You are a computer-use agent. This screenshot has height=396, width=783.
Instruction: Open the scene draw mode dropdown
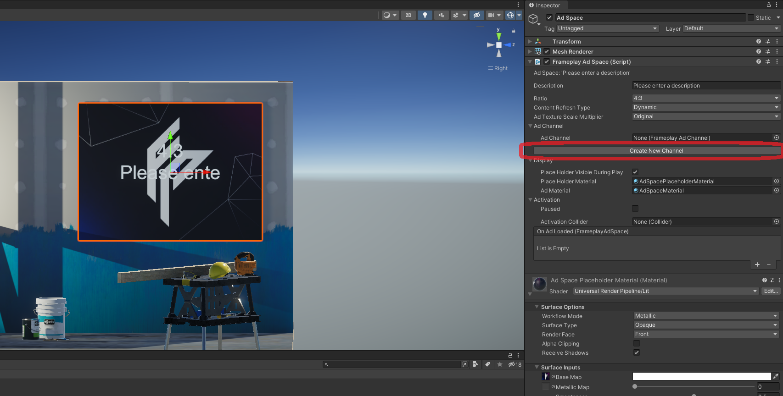point(390,15)
